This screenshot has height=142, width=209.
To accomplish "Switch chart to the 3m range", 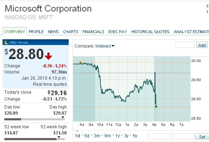I will [97, 136].
